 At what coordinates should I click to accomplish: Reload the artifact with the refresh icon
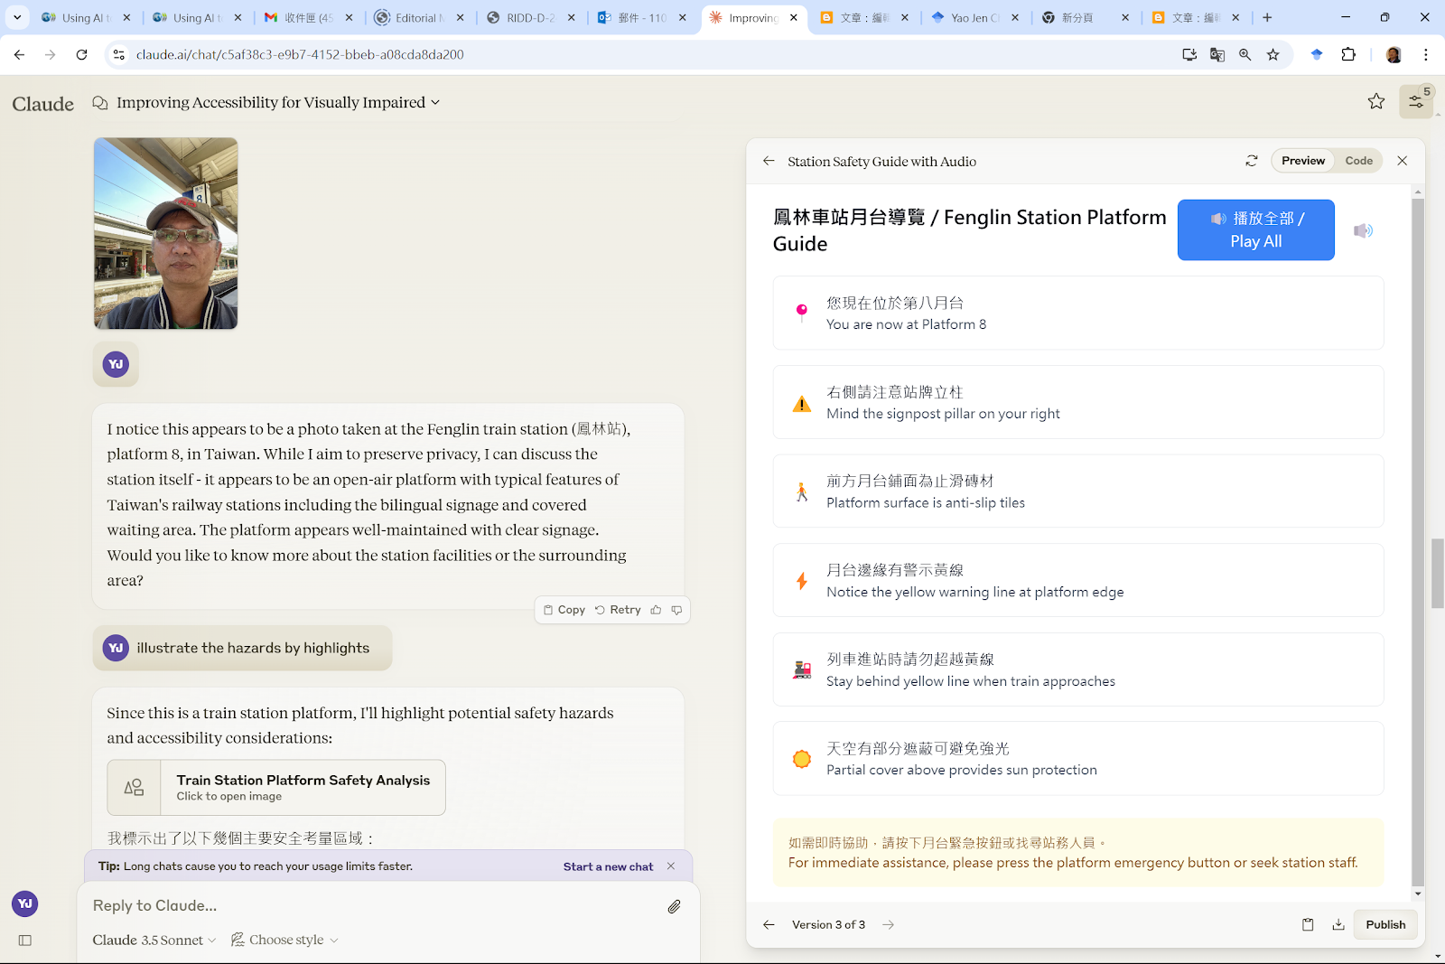click(x=1252, y=161)
